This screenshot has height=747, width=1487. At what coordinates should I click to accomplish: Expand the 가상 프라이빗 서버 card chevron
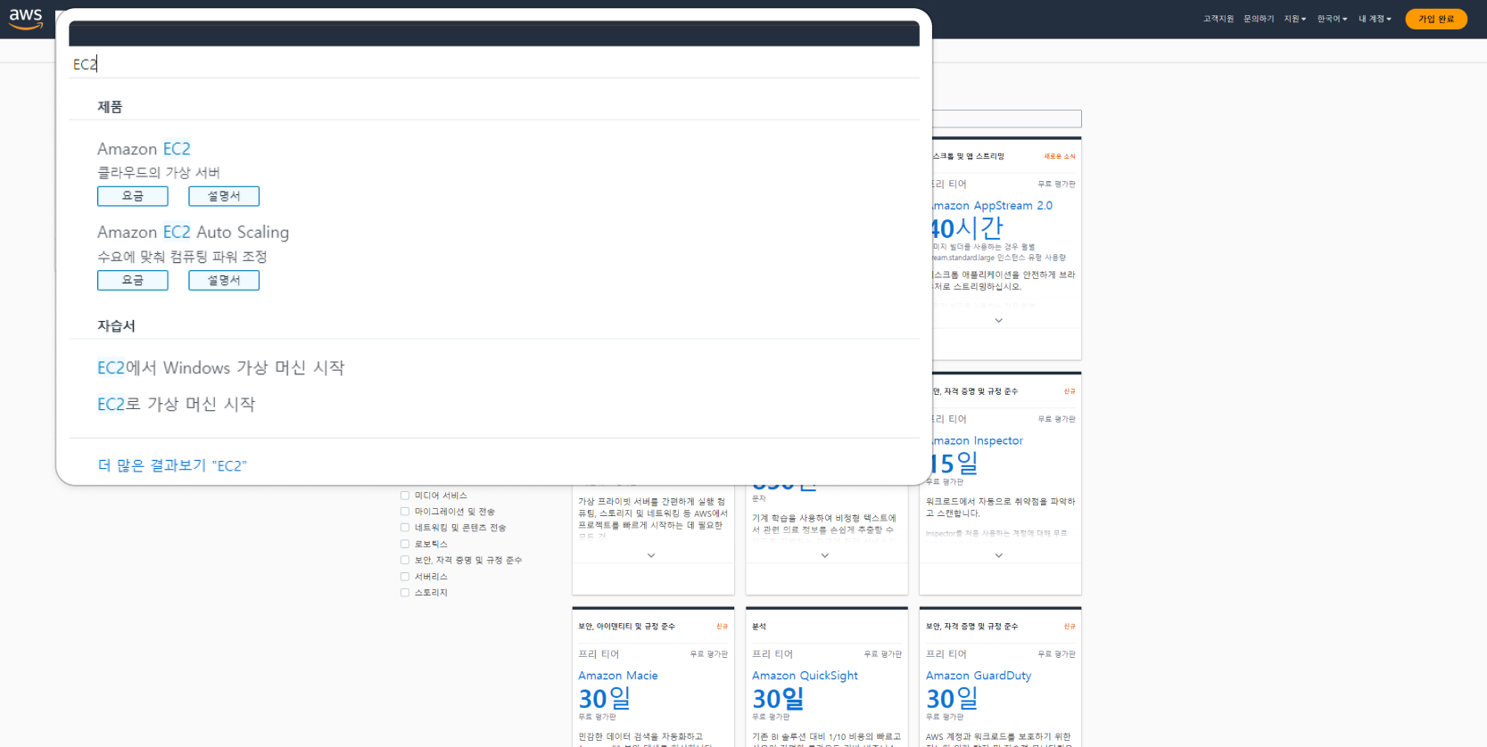tap(651, 555)
